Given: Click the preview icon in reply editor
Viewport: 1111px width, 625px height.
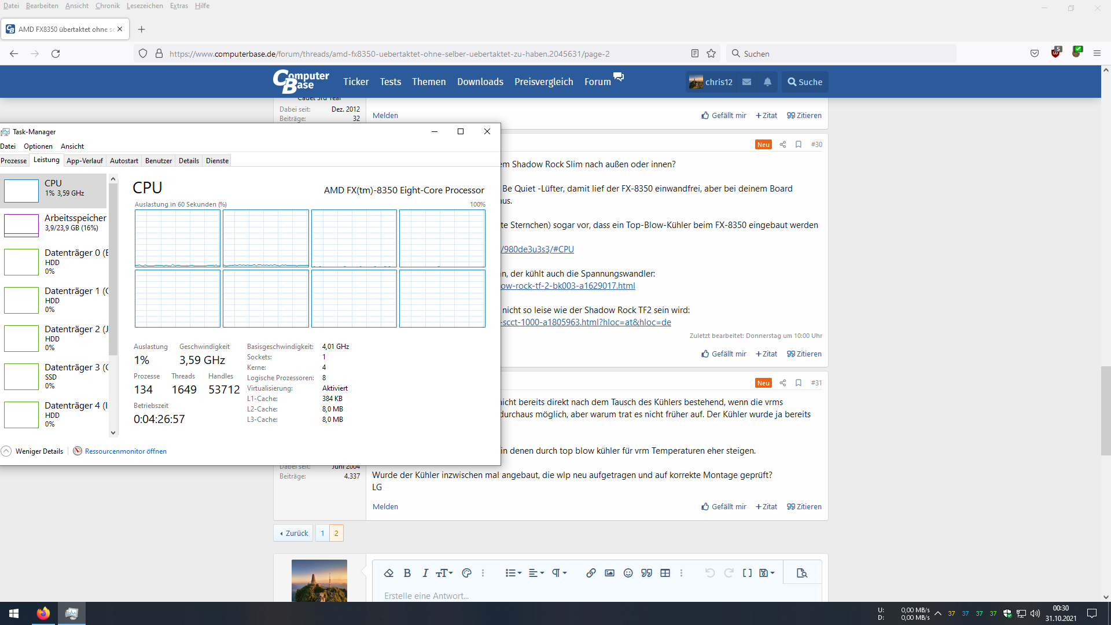Looking at the screenshot, I should pos(801,573).
